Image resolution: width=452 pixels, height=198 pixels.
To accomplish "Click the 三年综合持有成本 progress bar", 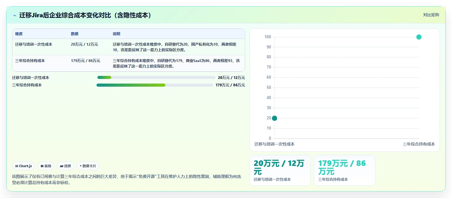I will pos(155,85).
